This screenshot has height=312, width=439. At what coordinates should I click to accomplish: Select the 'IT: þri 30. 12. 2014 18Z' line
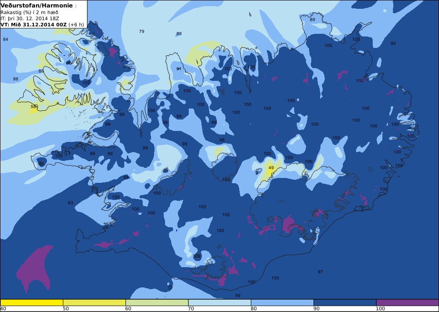click(x=29, y=18)
